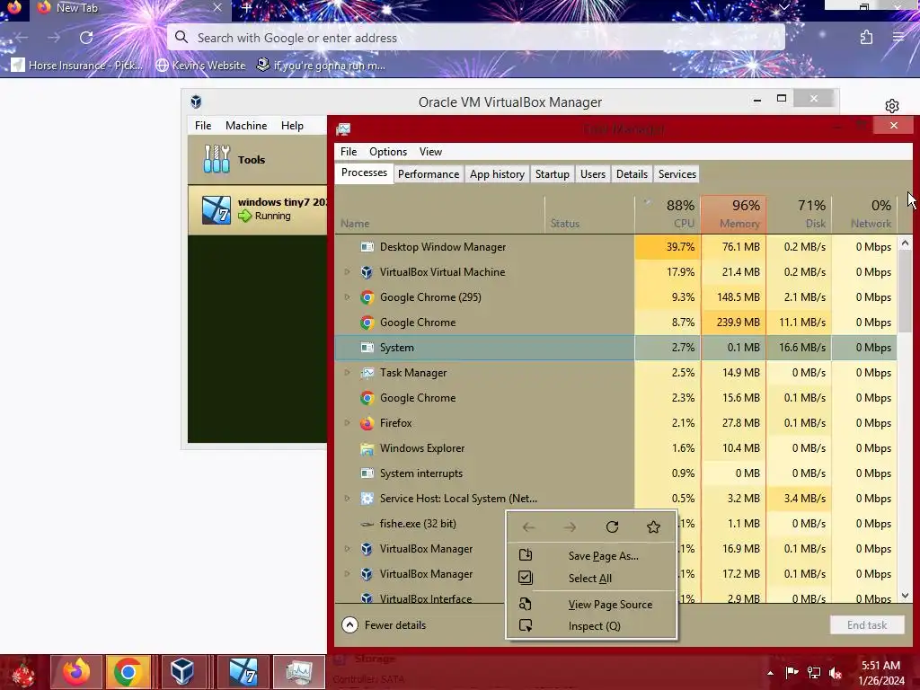
Task: Reload page from the context menu
Action: tap(612, 526)
